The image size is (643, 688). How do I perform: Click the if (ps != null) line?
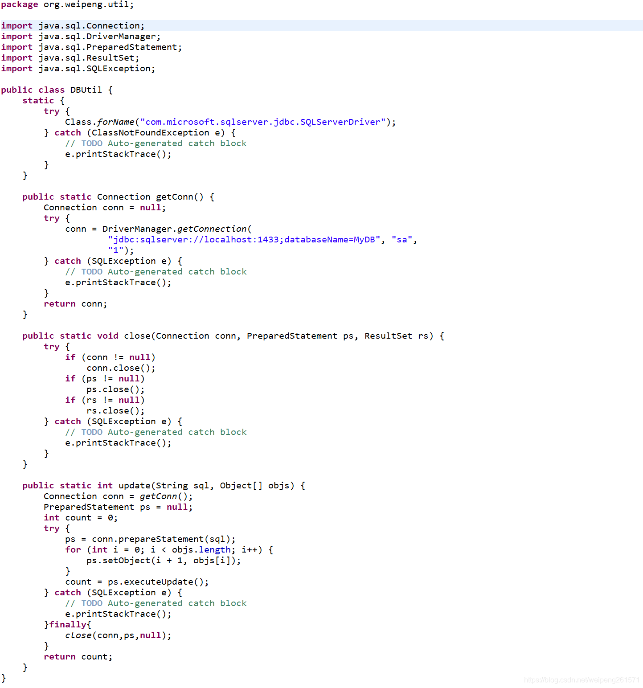[x=105, y=379]
